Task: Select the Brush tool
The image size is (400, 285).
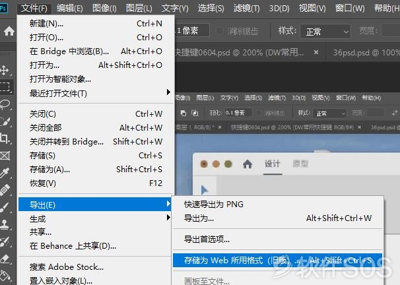Action: tap(5, 207)
